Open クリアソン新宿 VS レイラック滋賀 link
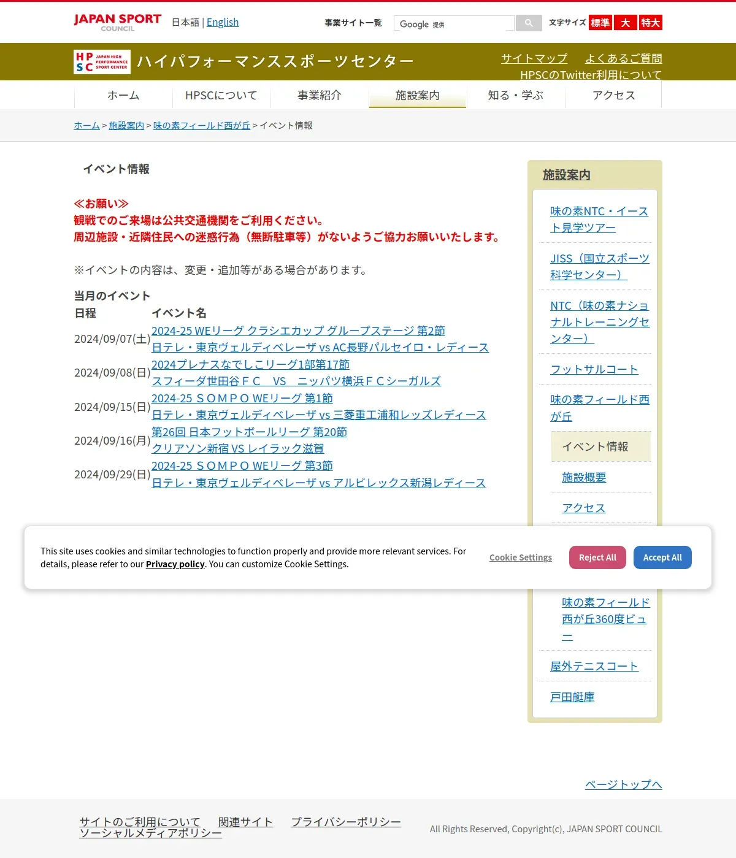The image size is (736, 858). click(238, 448)
